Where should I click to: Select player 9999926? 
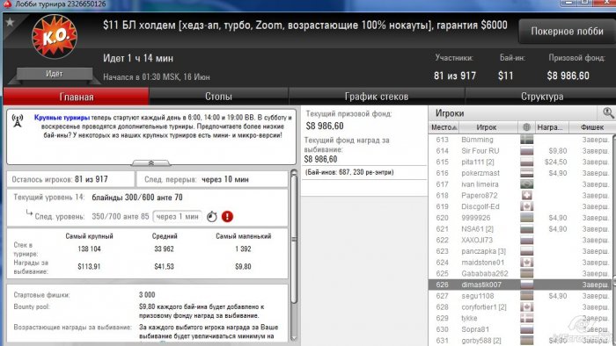[x=476, y=218]
